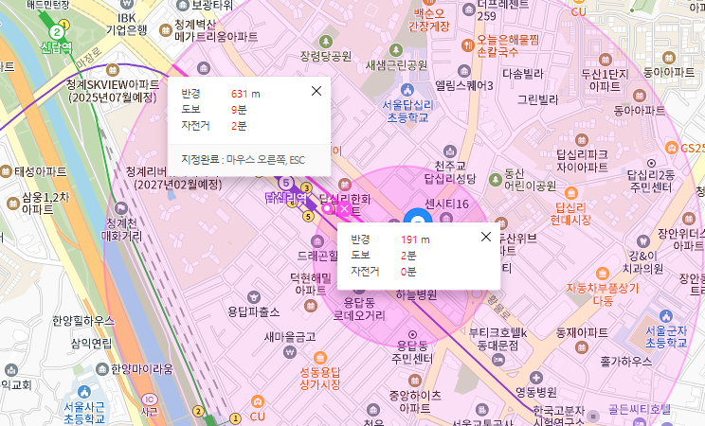The image size is (705, 426).
Task: Click the 한양마이라움 building icon
Action: tap(102, 369)
